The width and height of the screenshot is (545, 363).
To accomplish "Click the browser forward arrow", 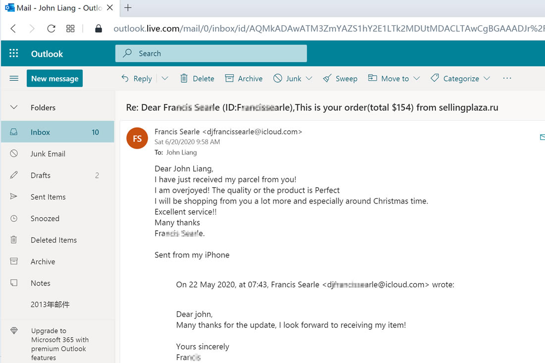I will [x=32, y=29].
